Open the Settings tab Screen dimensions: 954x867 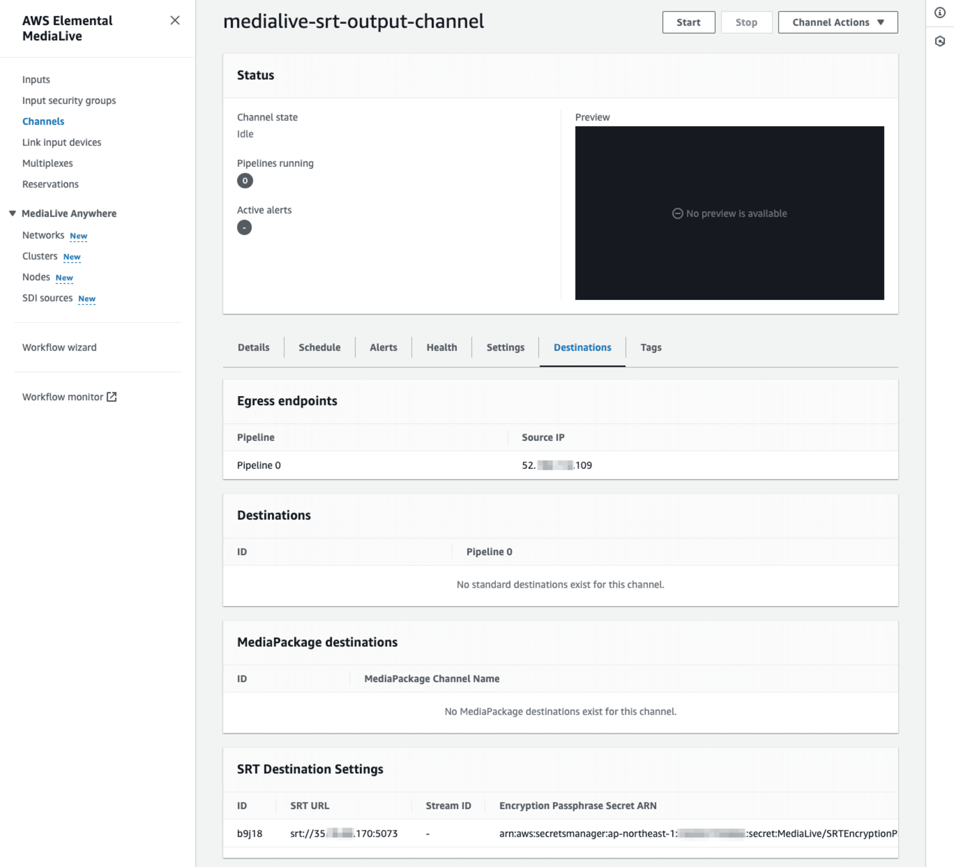tap(504, 347)
